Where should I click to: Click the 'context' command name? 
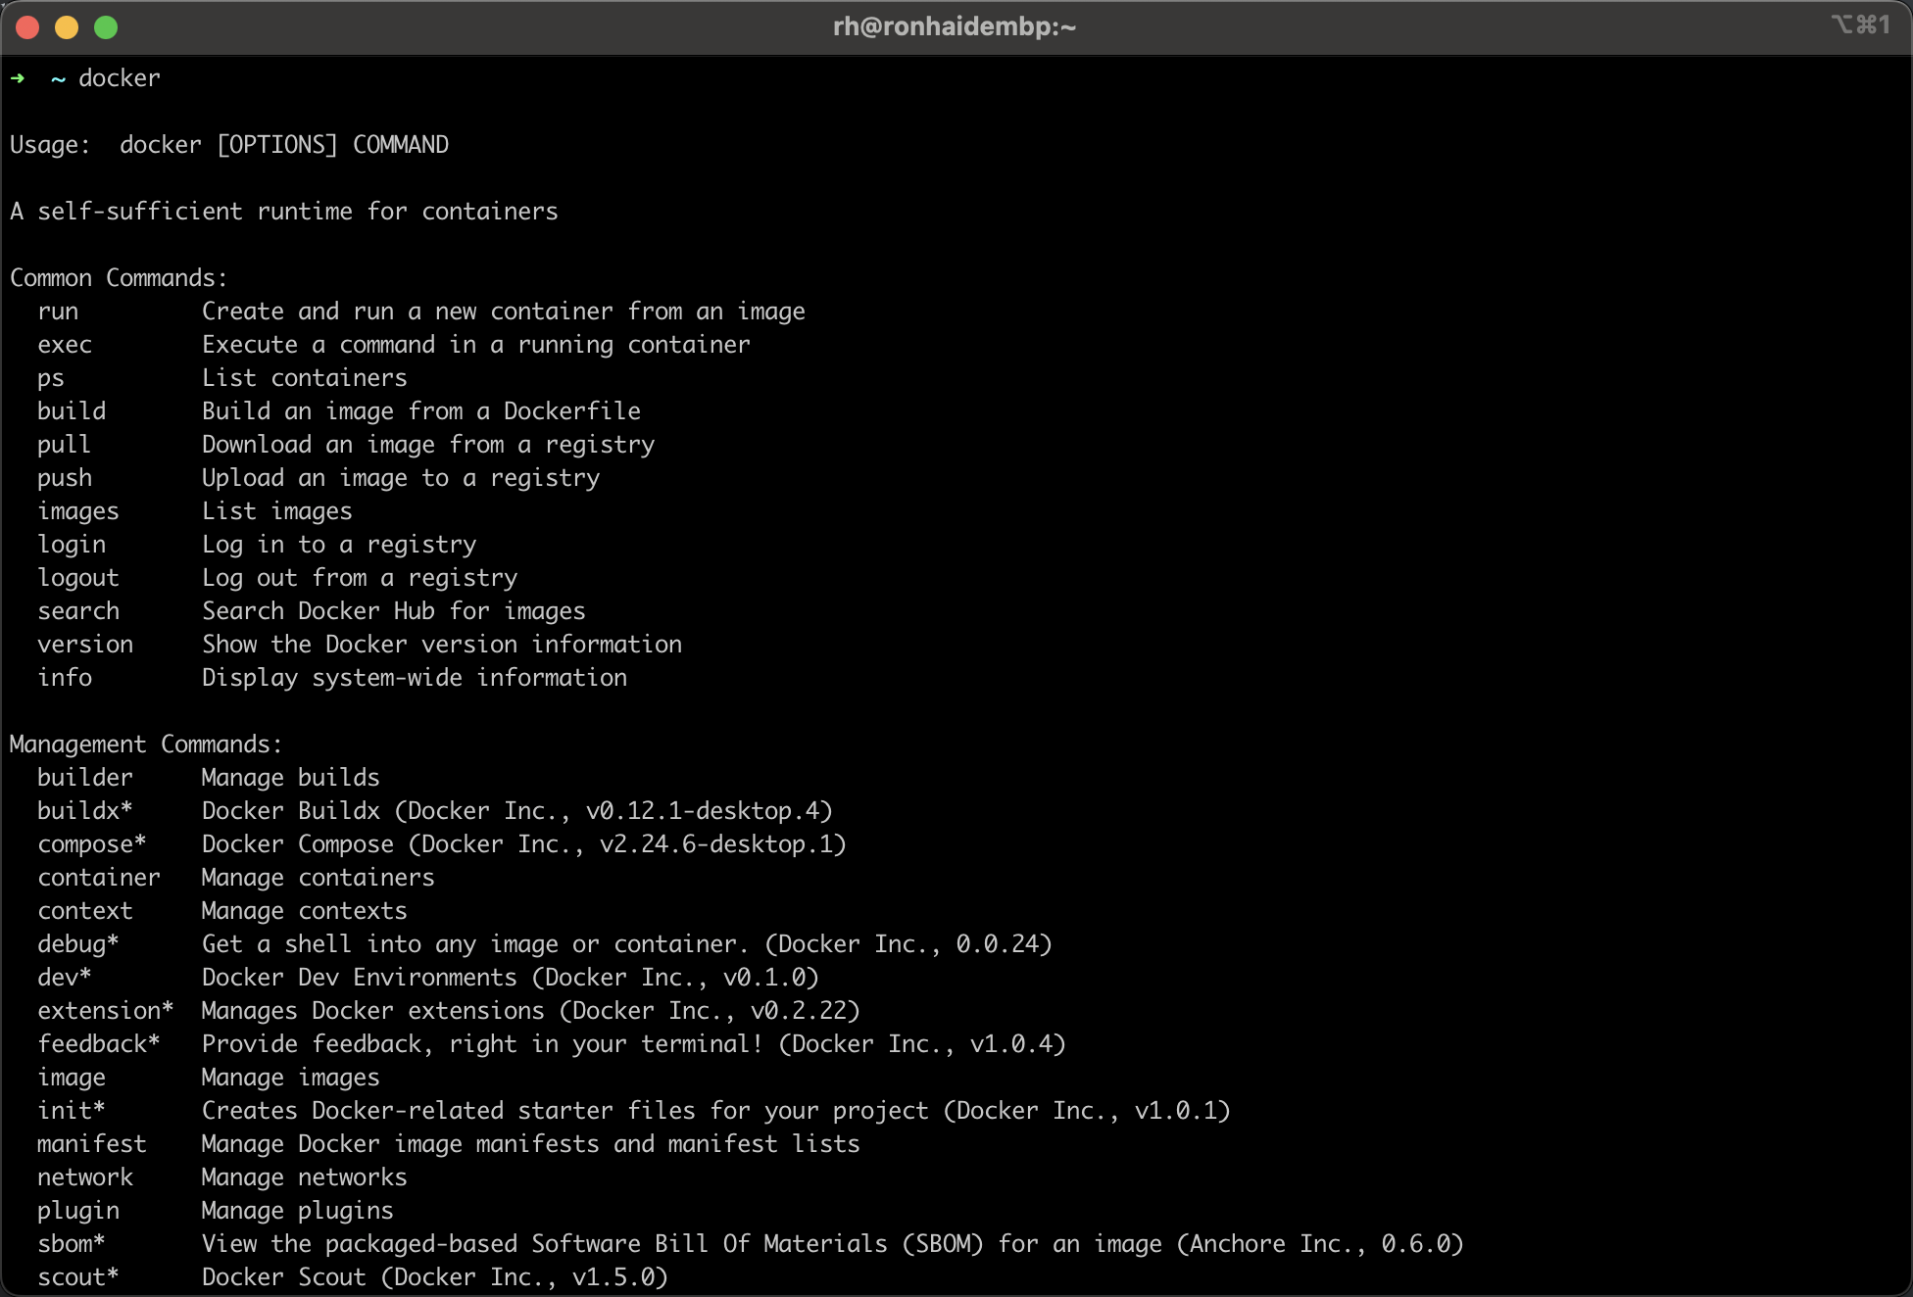[x=85, y=911]
